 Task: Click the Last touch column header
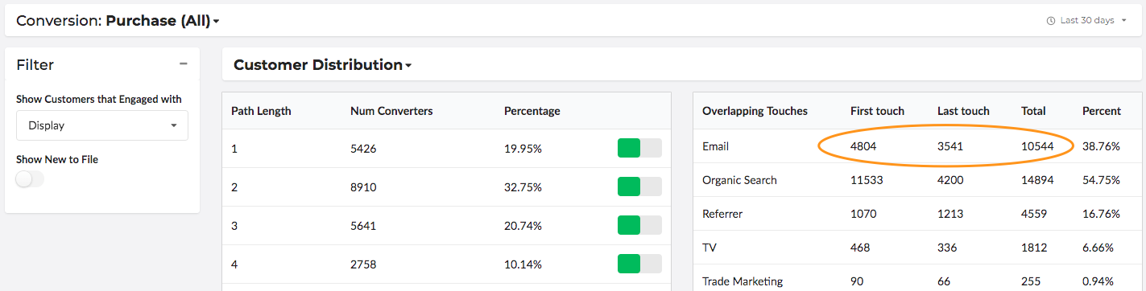[x=963, y=111]
